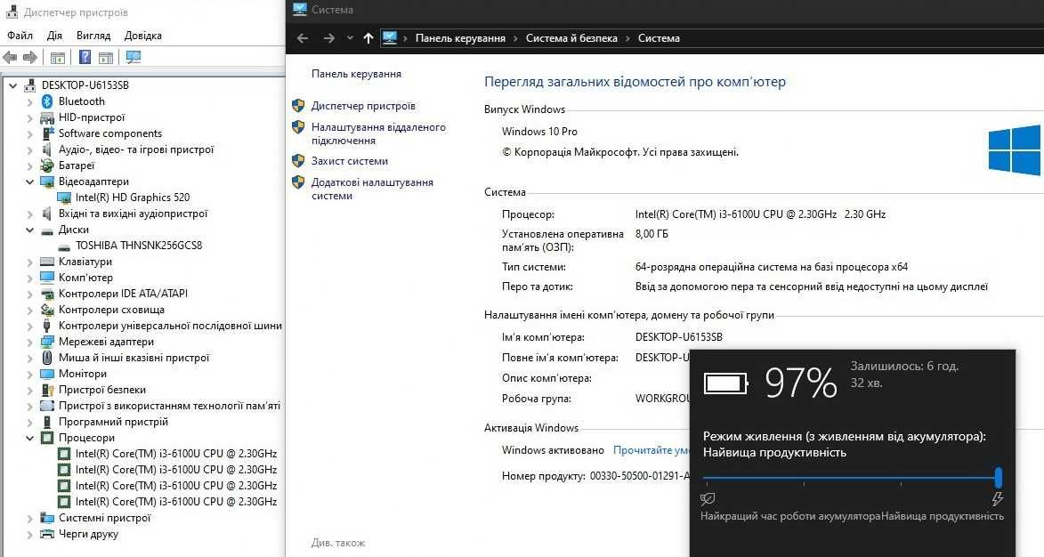Open Захист системи link
Screen dimensions: 1044x557
[350, 161]
